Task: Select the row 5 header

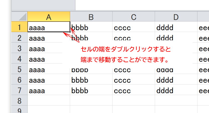Action: 19,69
